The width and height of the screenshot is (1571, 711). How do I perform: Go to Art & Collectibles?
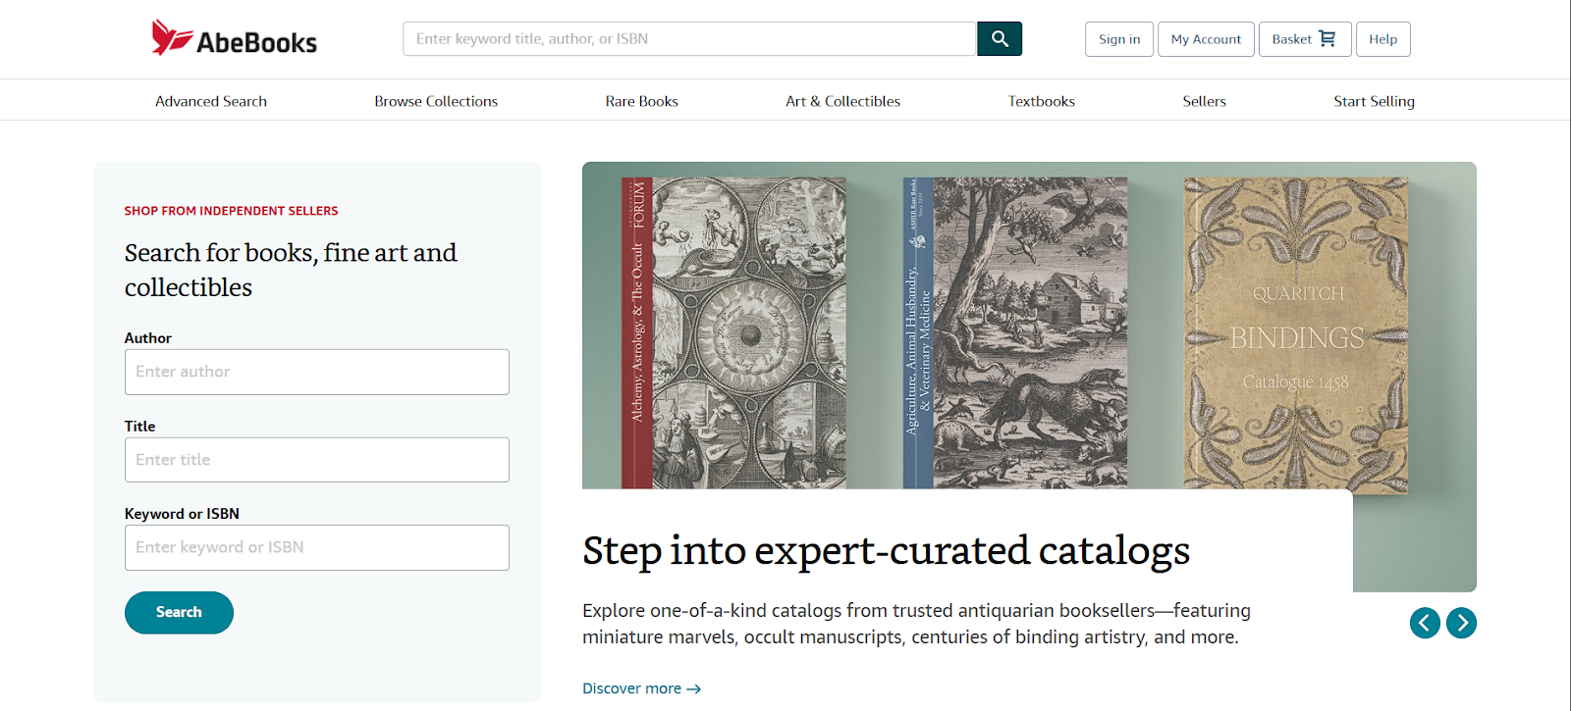click(842, 101)
